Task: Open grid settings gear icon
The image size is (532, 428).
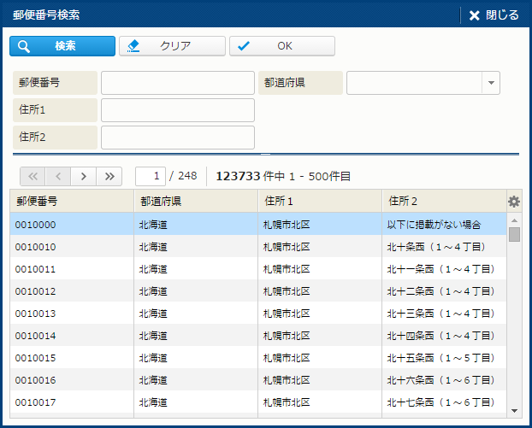Action: pyautogui.click(x=514, y=202)
